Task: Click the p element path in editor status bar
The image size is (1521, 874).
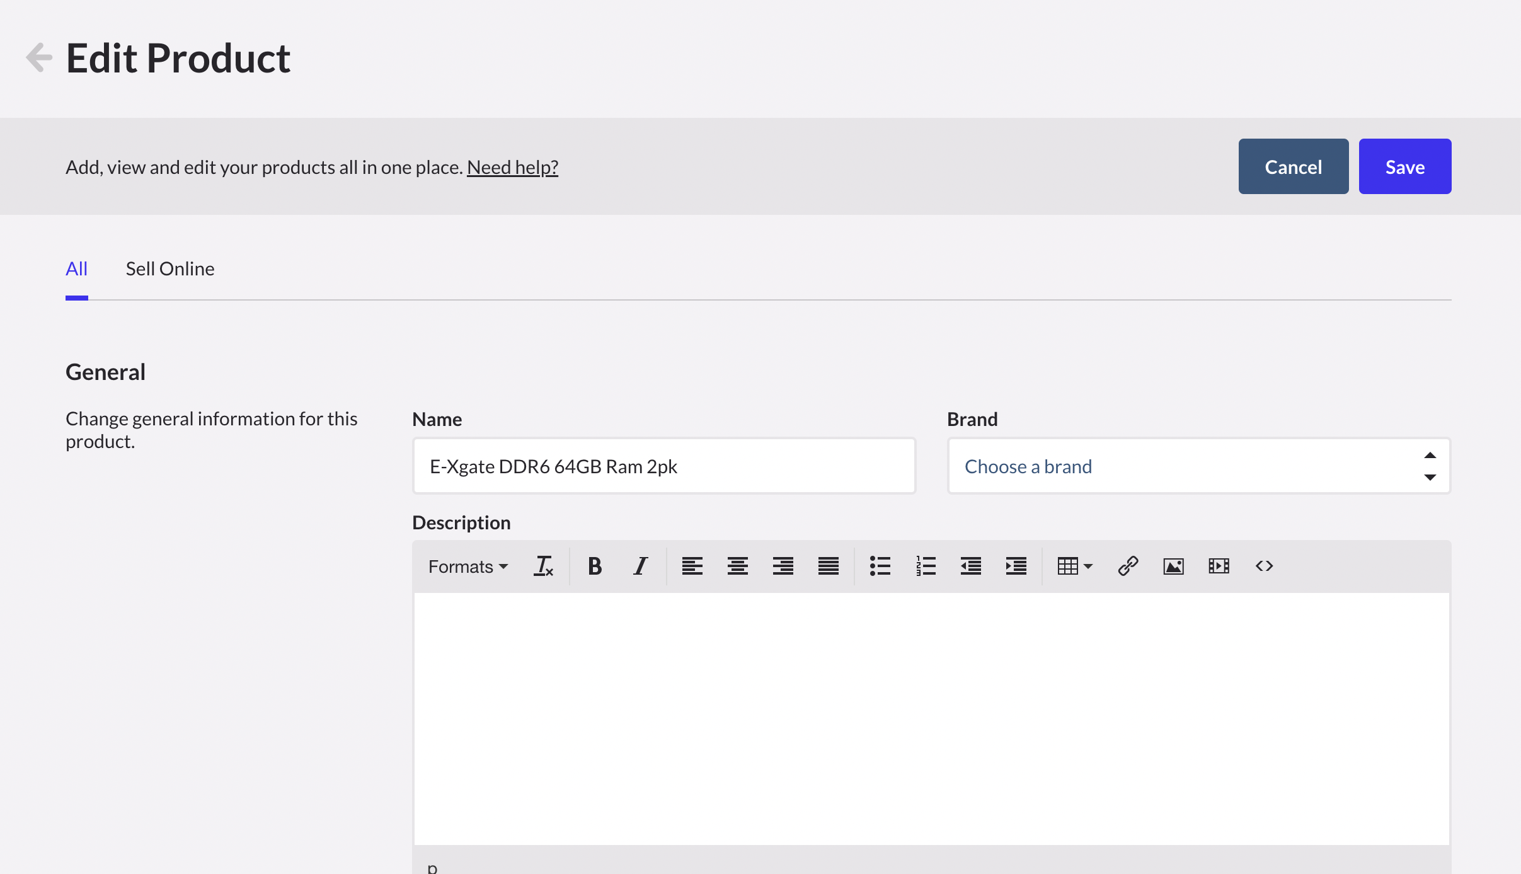Action: coord(432,868)
